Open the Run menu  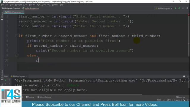point(38,5)
